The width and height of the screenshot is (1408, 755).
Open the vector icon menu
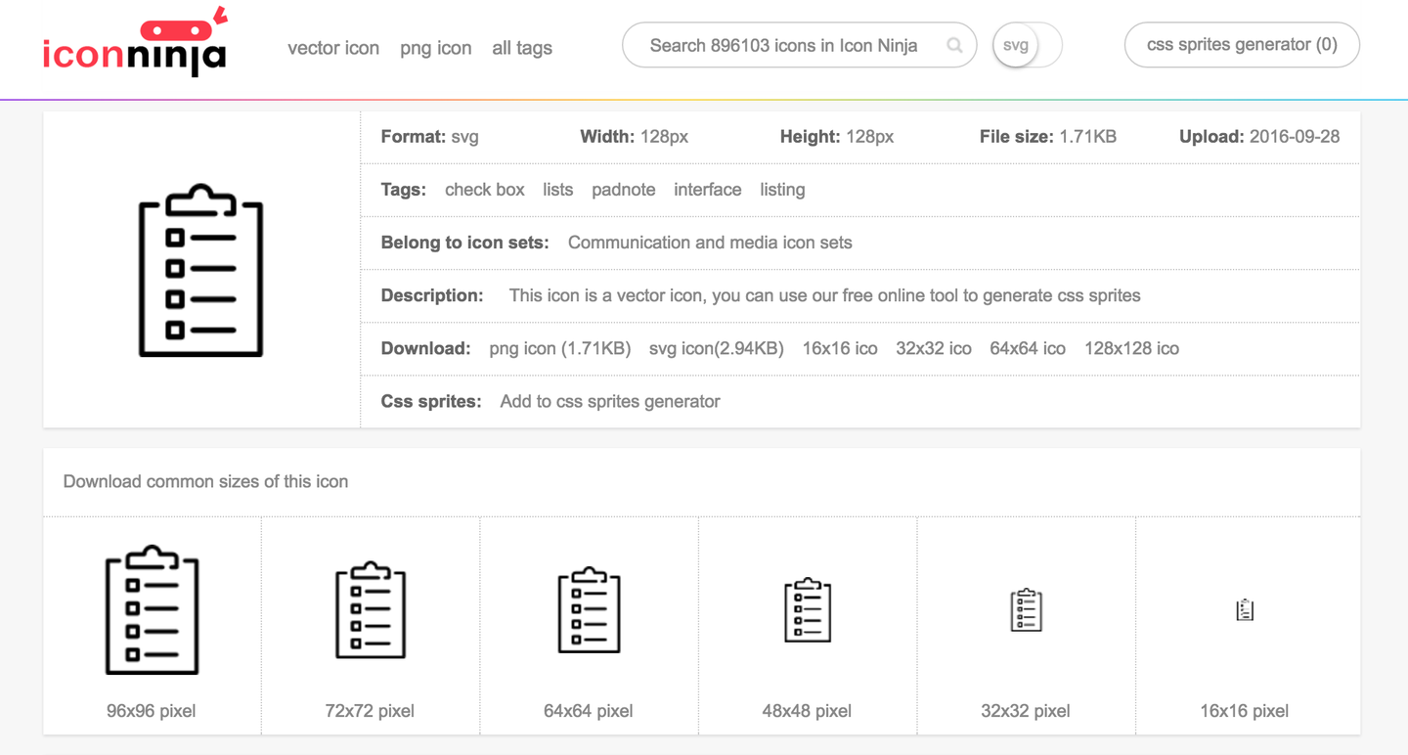333,48
